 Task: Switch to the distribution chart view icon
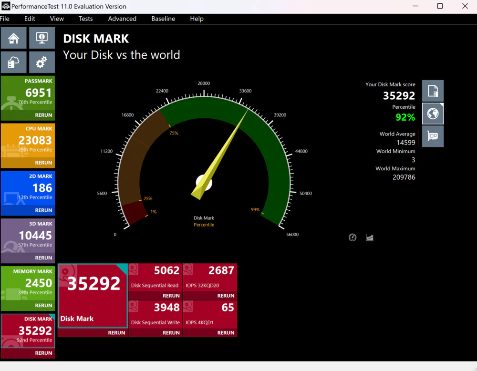pos(370,237)
